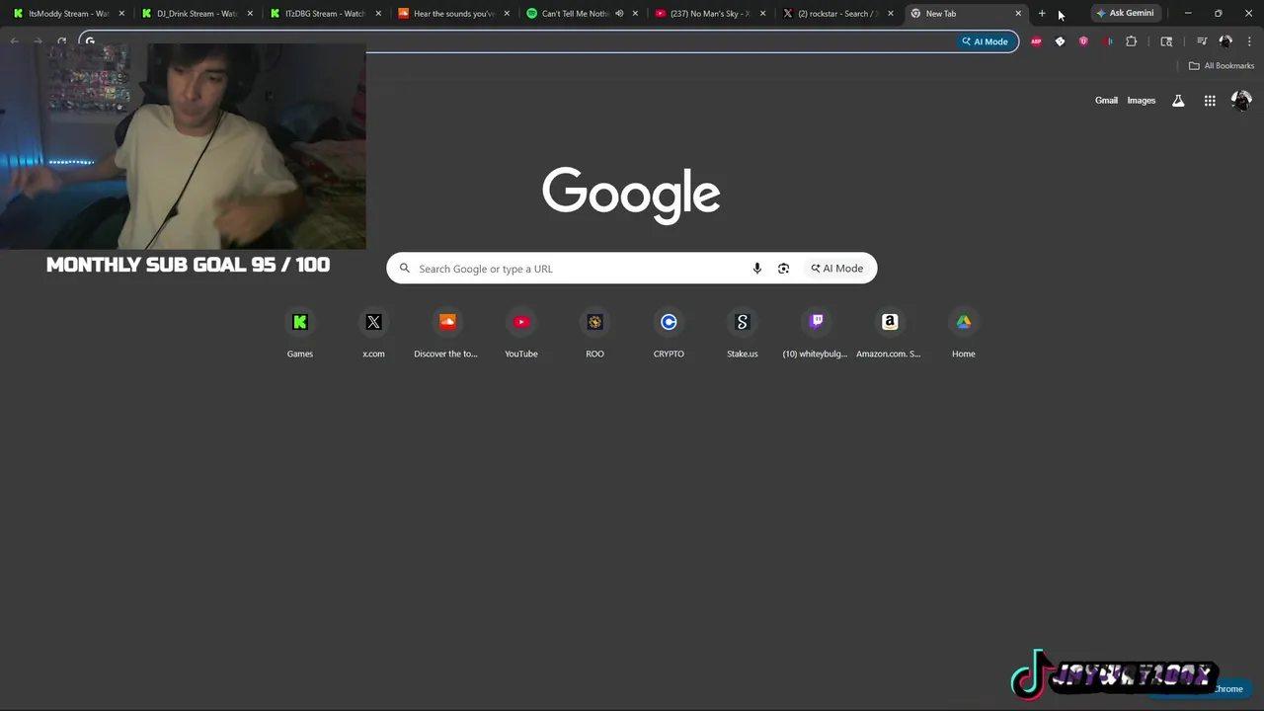Screen dimensions: 1264x711
Task: Click the white diamond-tag extension icon
Action: click(1060, 41)
